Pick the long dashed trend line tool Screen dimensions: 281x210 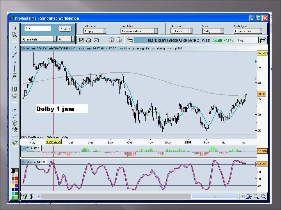(15, 55)
